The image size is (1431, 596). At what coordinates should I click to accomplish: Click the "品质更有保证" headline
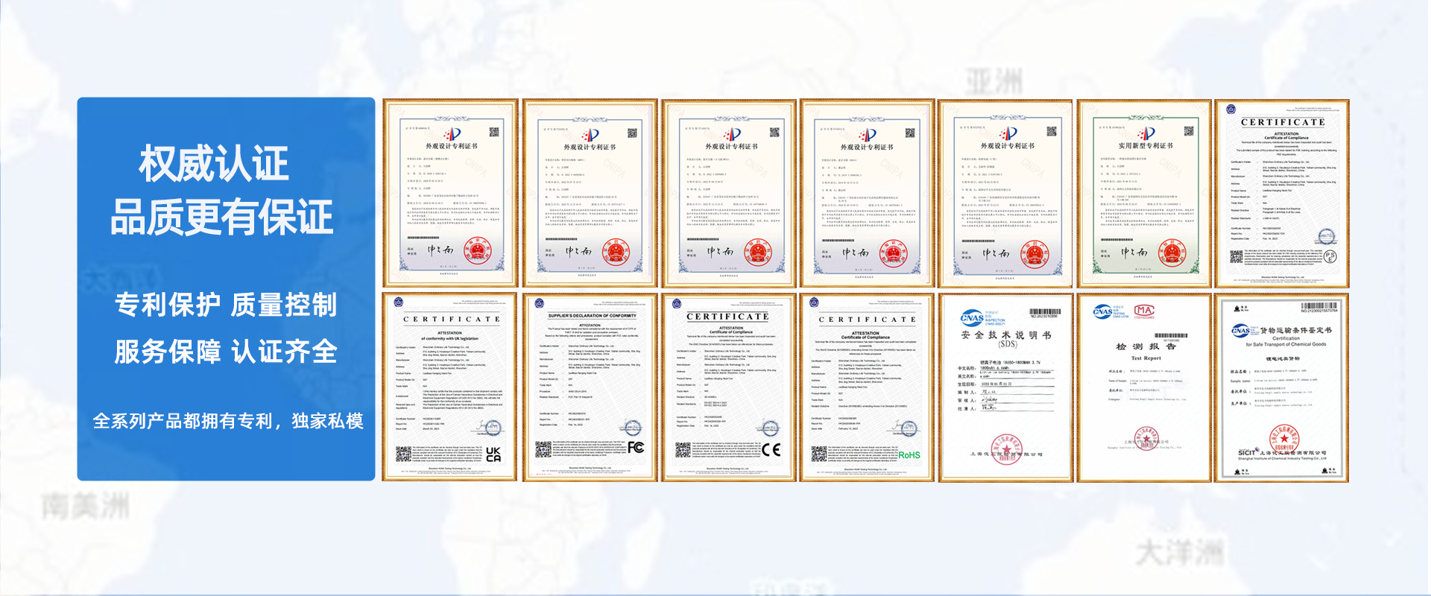pyautogui.click(x=222, y=218)
